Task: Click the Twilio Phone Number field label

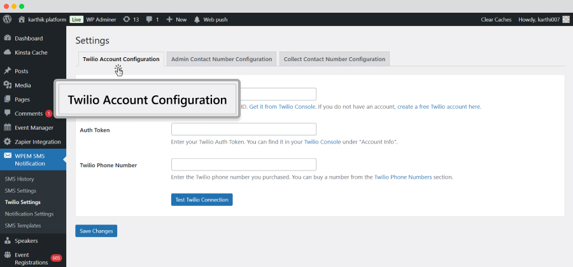Action: click(108, 165)
